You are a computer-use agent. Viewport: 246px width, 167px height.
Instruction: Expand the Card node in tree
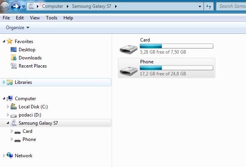coord(12,131)
